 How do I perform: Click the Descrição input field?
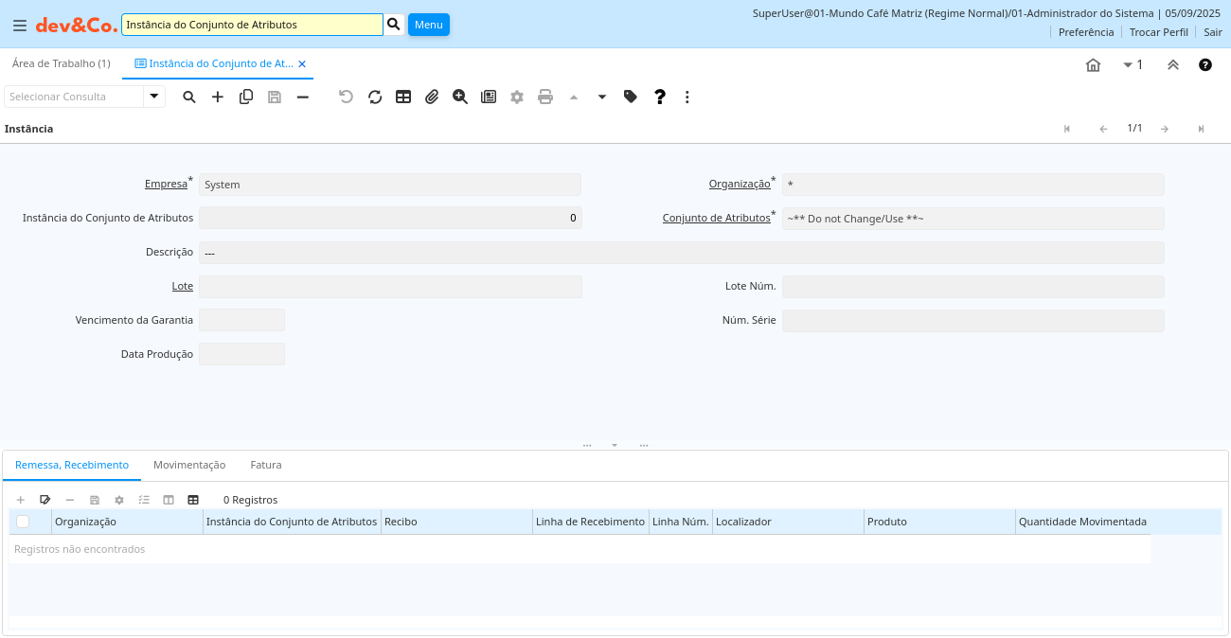tap(681, 253)
